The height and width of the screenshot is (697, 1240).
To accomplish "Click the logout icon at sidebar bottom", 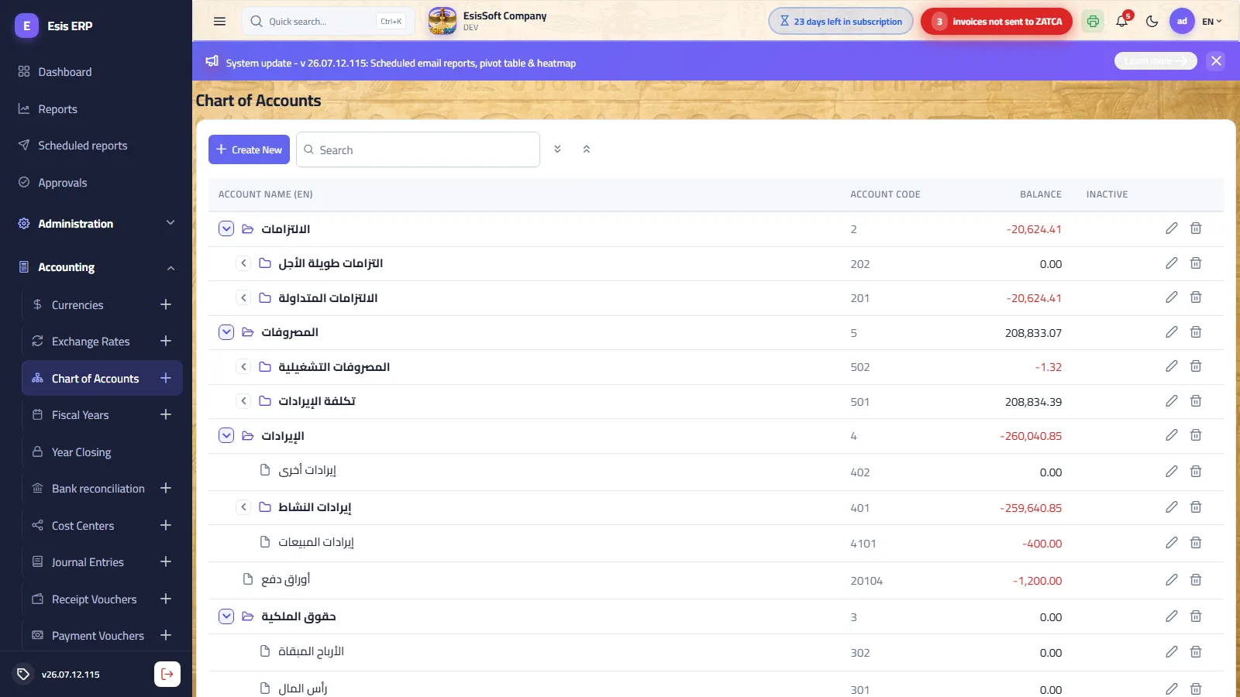I will [167, 674].
